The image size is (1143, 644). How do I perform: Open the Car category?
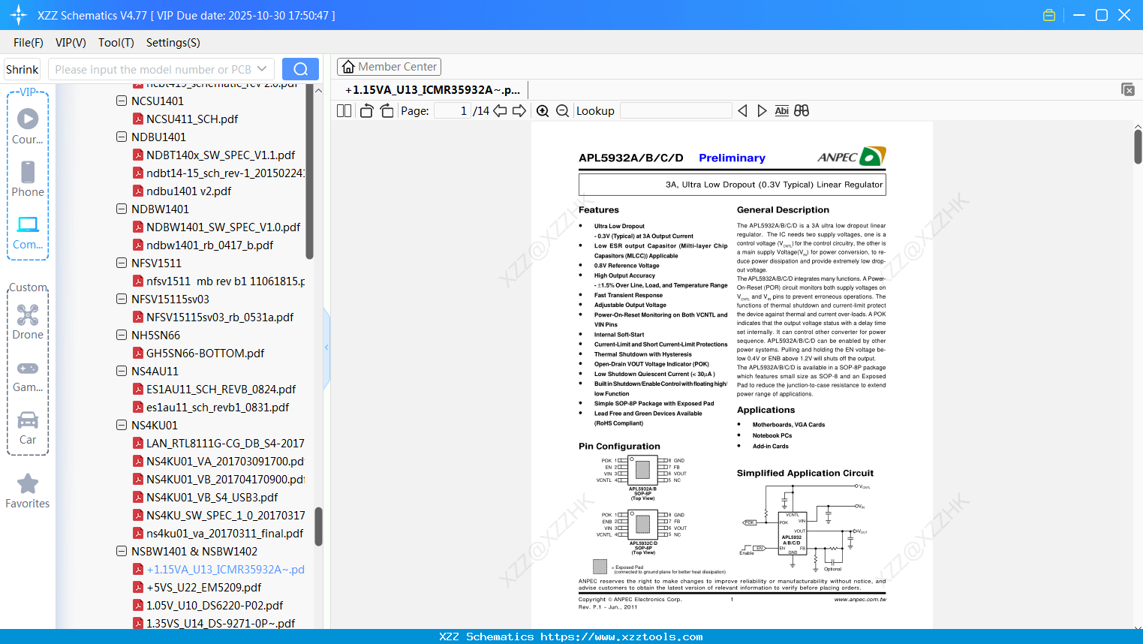pos(28,428)
